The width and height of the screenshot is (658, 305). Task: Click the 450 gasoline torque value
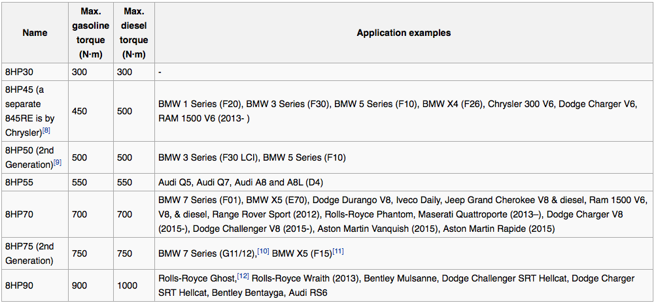(80, 111)
